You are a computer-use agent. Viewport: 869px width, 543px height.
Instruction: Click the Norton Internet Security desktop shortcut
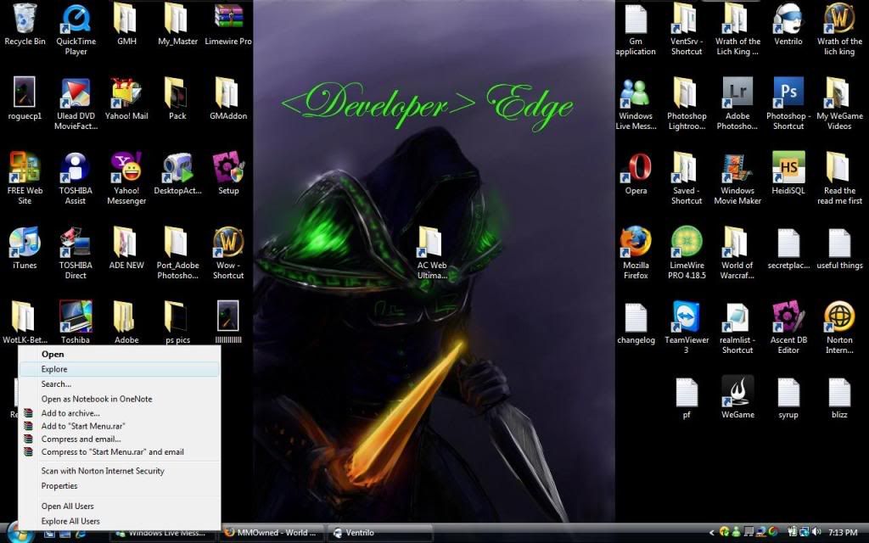(839, 317)
